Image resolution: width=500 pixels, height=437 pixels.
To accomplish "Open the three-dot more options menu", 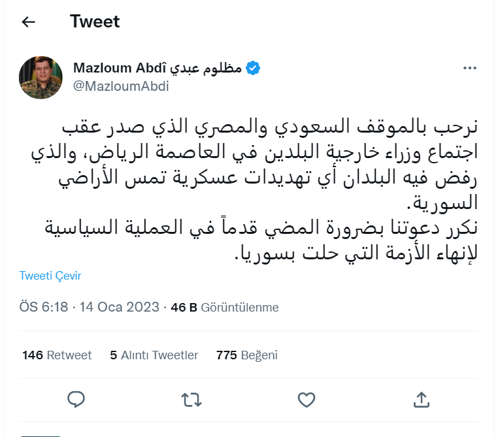I will [x=470, y=68].
